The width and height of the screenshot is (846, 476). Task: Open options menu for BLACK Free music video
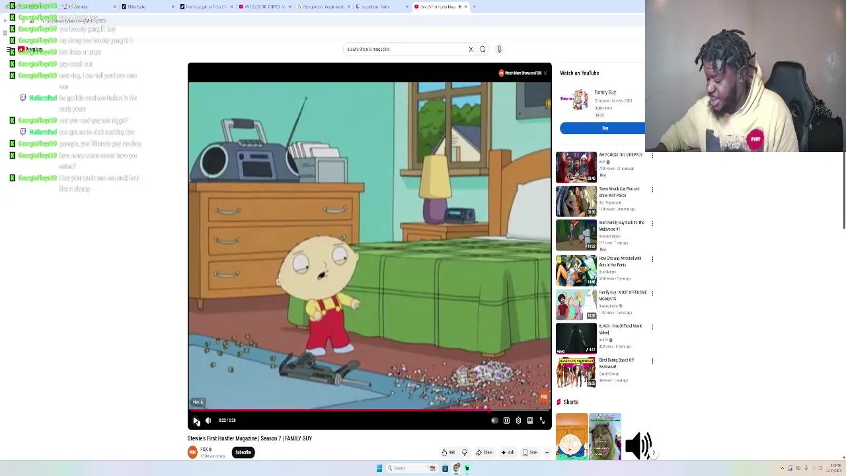[652, 327]
